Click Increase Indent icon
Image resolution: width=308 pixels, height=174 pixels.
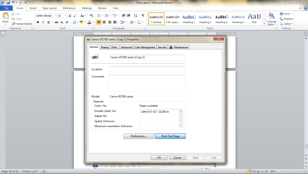click(129, 16)
